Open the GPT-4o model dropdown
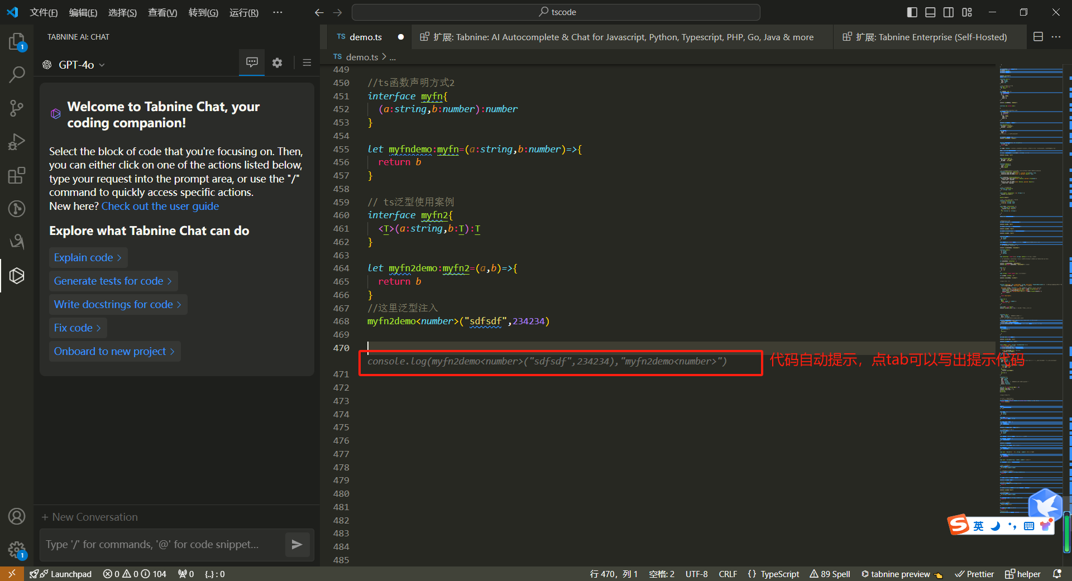1072x581 pixels. pos(74,65)
